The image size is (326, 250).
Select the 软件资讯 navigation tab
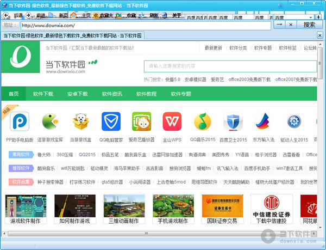(x=112, y=94)
